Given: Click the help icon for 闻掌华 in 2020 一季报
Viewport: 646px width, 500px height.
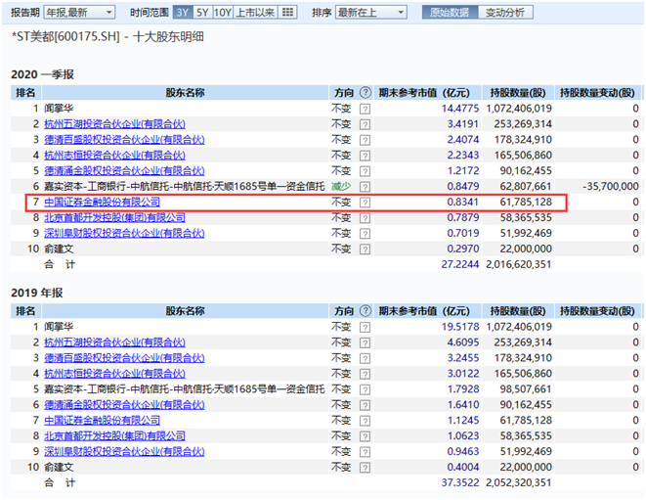Looking at the screenshot, I should coord(366,109).
